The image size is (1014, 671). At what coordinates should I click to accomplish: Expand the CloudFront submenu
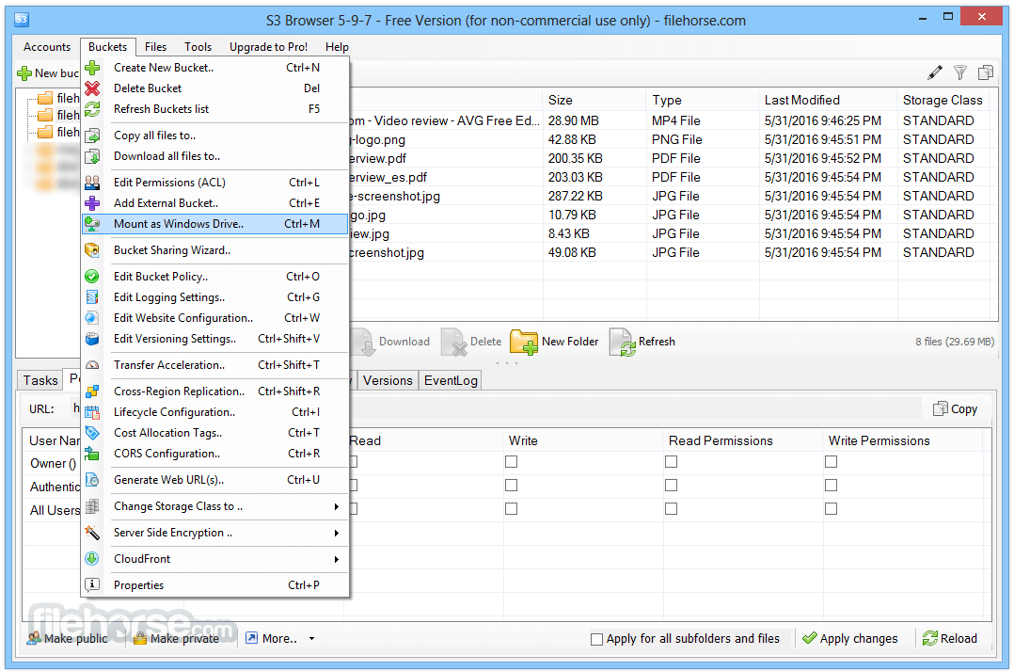coord(337,559)
